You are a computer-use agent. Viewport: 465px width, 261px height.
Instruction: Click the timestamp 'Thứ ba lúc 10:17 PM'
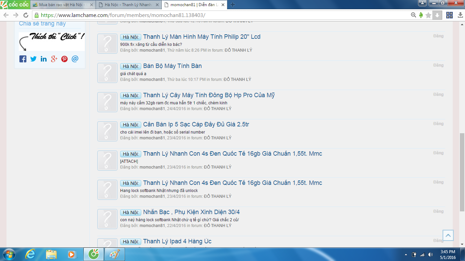point(186,80)
